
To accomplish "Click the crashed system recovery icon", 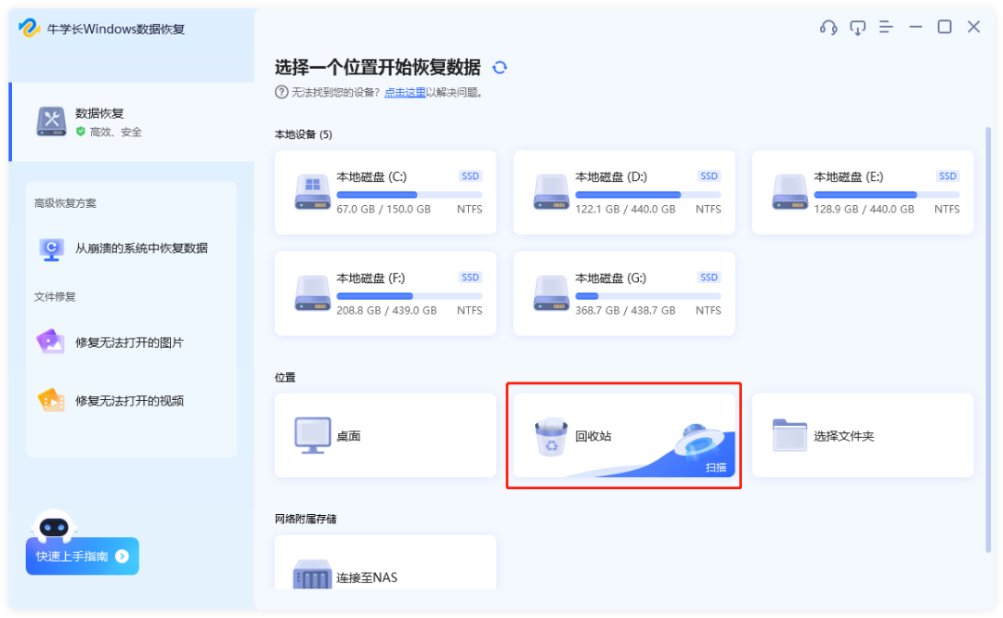I will click(x=52, y=249).
